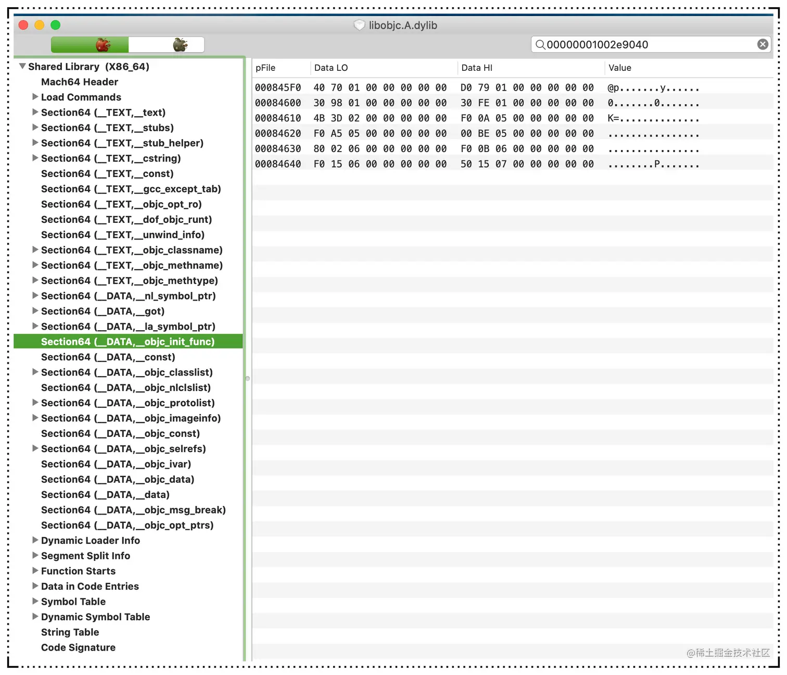The height and width of the screenshot is (675, 787).
Task: Select the row at offset 00084610
Action: pos(513,118)
